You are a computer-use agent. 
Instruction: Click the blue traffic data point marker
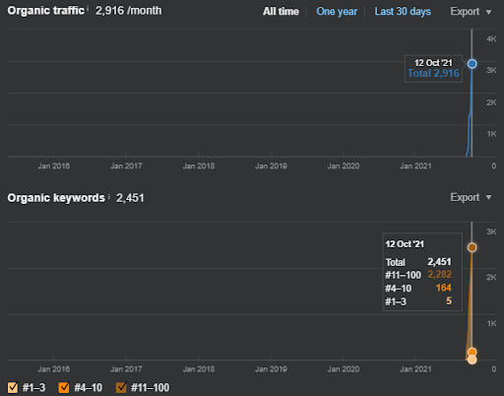[472, 64]
